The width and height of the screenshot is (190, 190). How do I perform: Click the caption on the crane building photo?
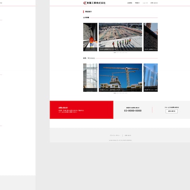(110, 90)
